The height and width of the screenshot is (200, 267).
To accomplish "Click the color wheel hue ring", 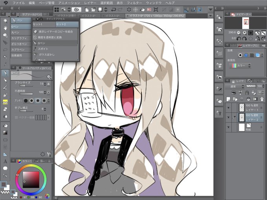I will coord(31,166).
